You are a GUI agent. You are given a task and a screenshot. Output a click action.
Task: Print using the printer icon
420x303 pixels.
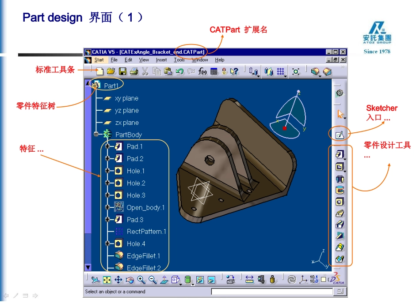pyautogui.click(x=134, y=71)
